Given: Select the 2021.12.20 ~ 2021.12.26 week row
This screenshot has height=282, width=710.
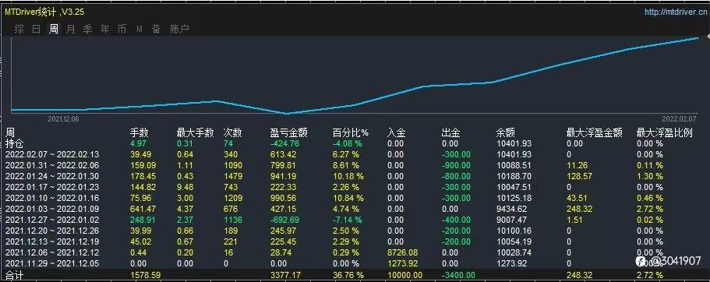Looking at the screenshot, I should (x=355, y=231).
